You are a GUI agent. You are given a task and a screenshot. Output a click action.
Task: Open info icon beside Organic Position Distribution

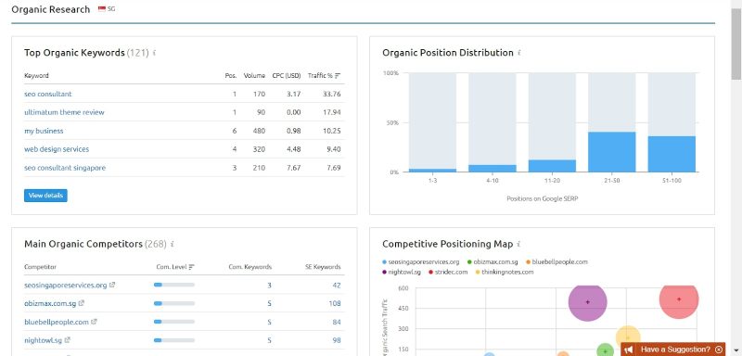519,53
